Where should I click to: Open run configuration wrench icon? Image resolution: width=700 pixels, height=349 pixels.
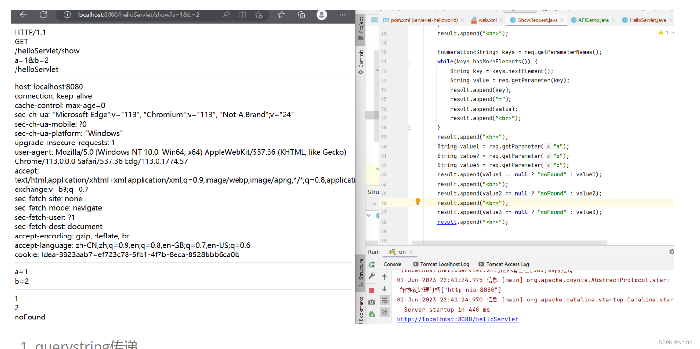pos(372,276)
